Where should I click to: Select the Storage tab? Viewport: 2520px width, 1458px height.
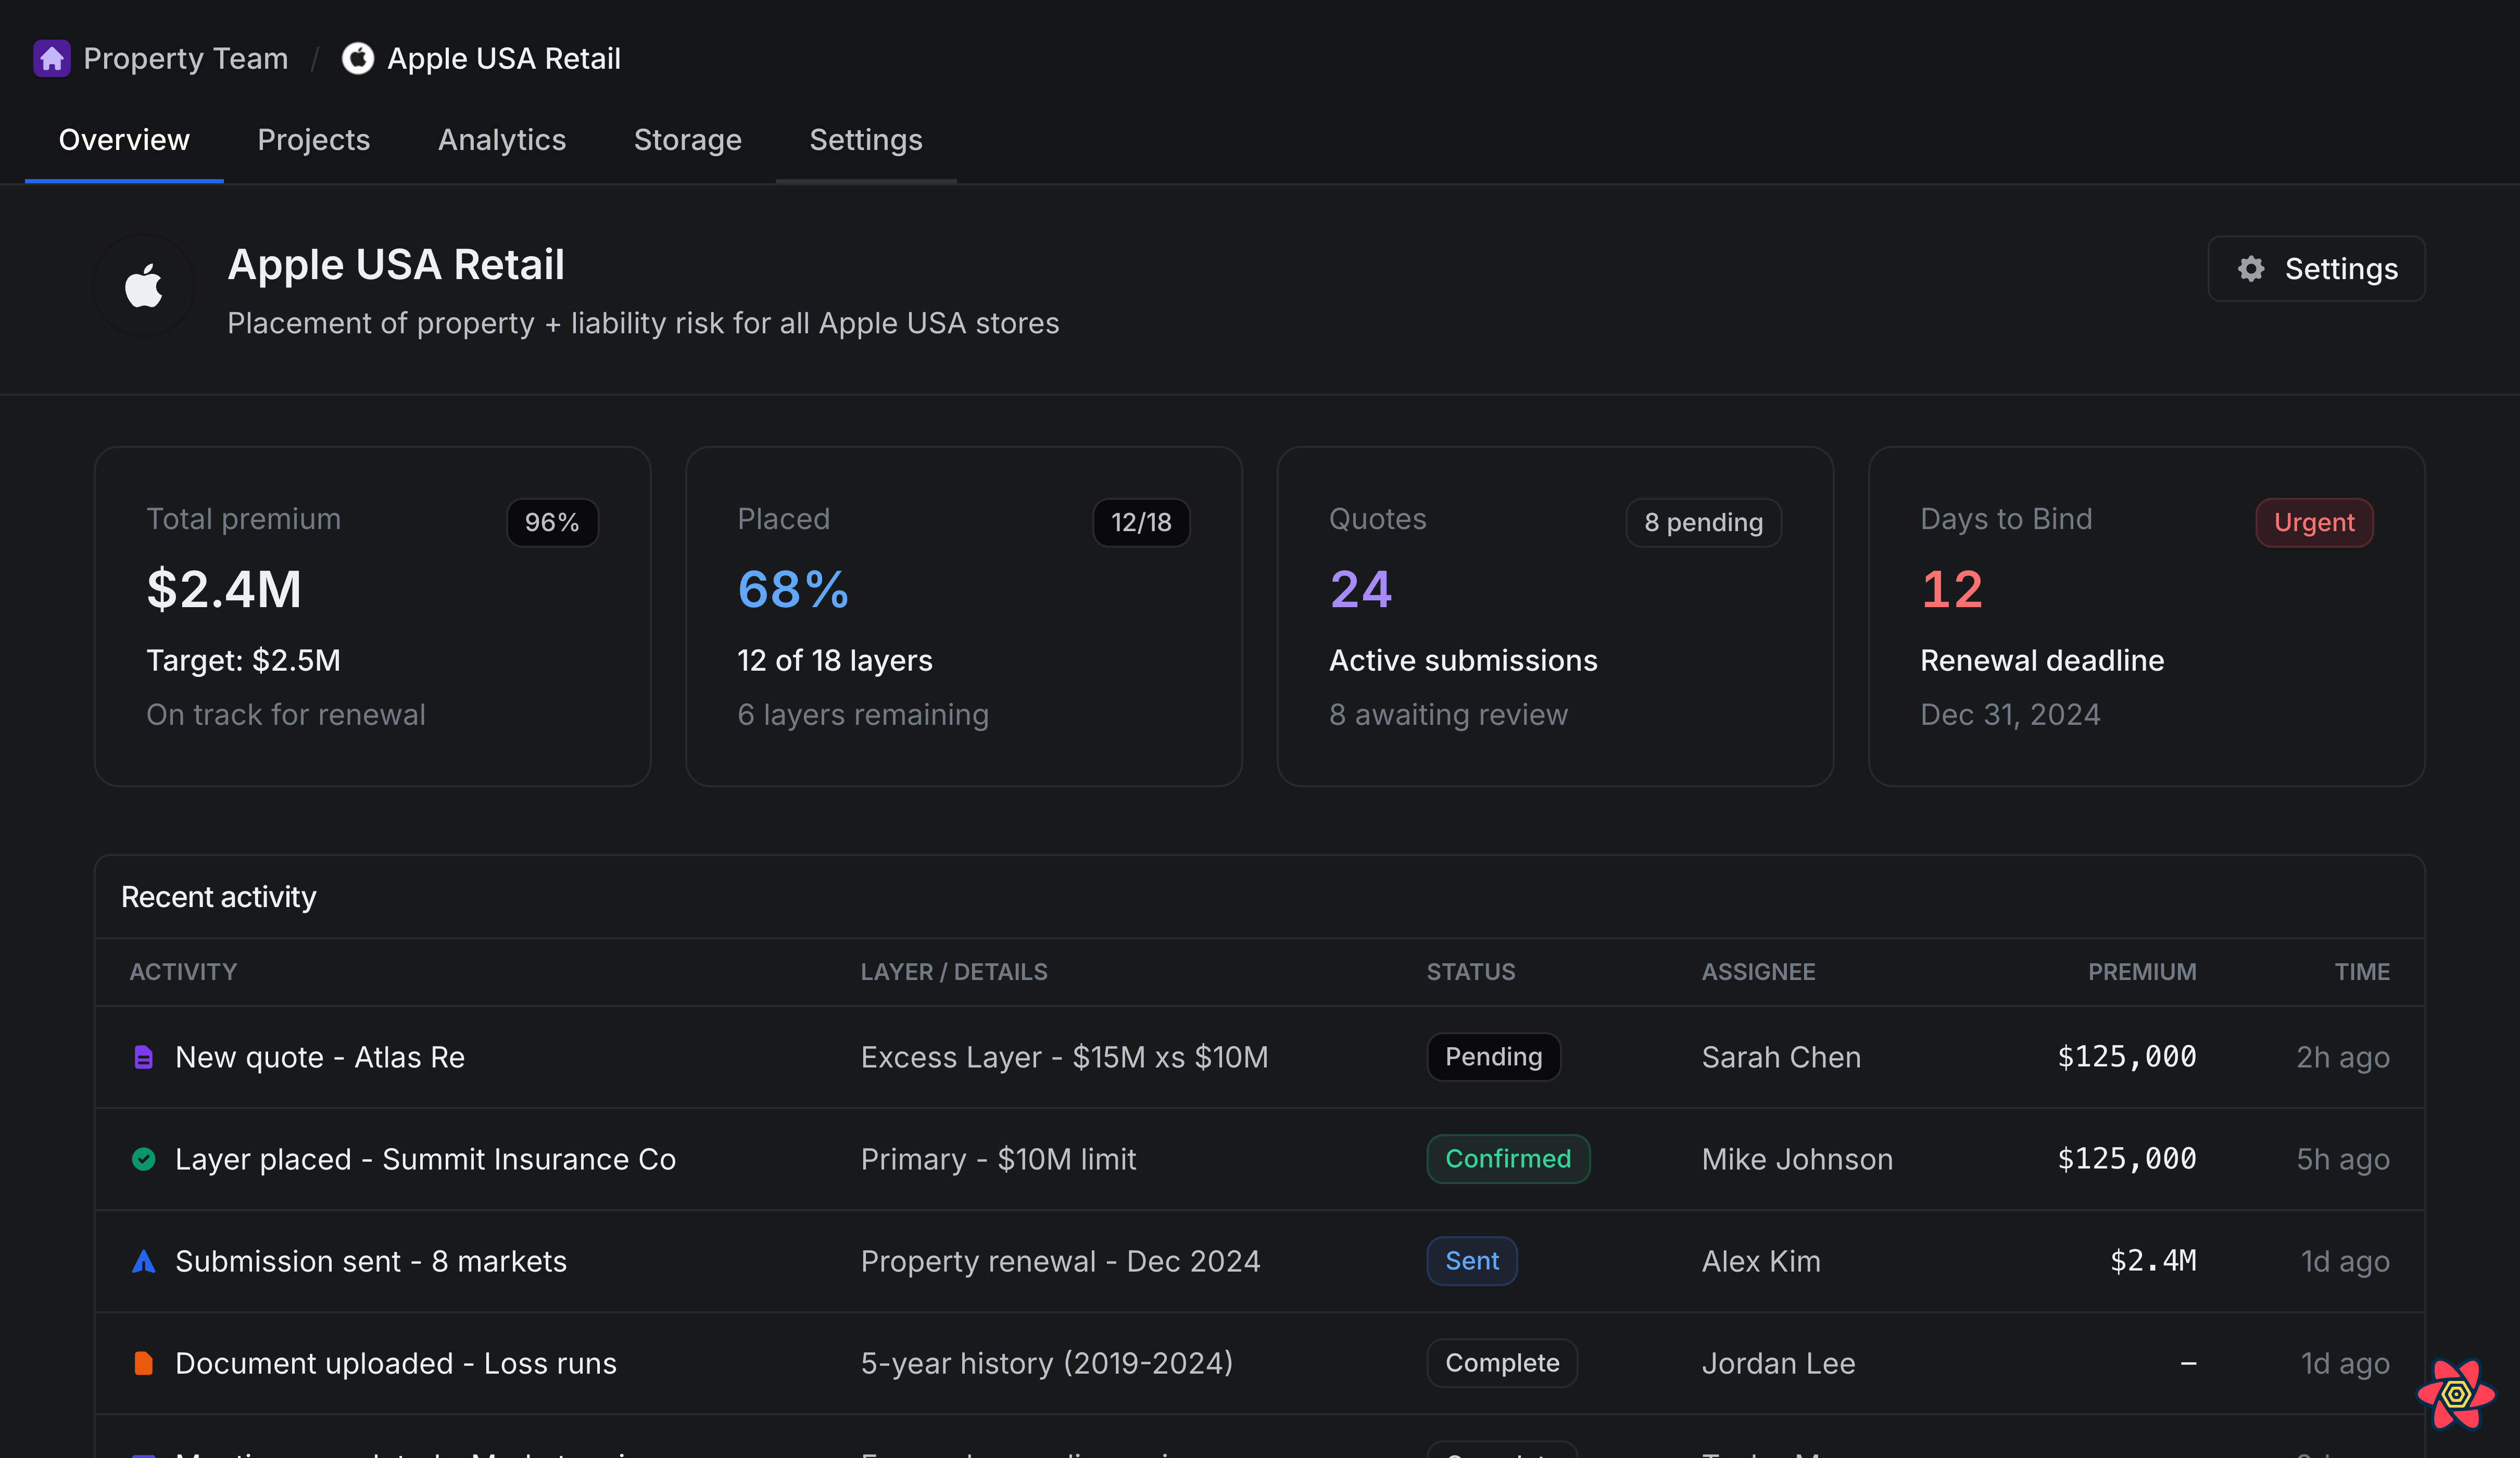tap(687, 140)
